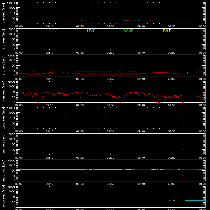Screen dimensions: 210x210
Task: Click 09:00 tick label below the 8800 MHz panel
Action: tap(19, 184)
